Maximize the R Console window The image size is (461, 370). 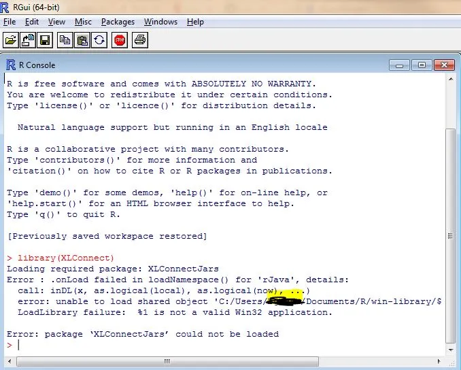422,65
